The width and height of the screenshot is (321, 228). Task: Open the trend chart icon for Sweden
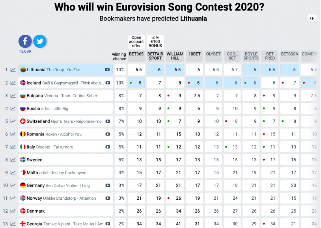(x=13, y=160)
